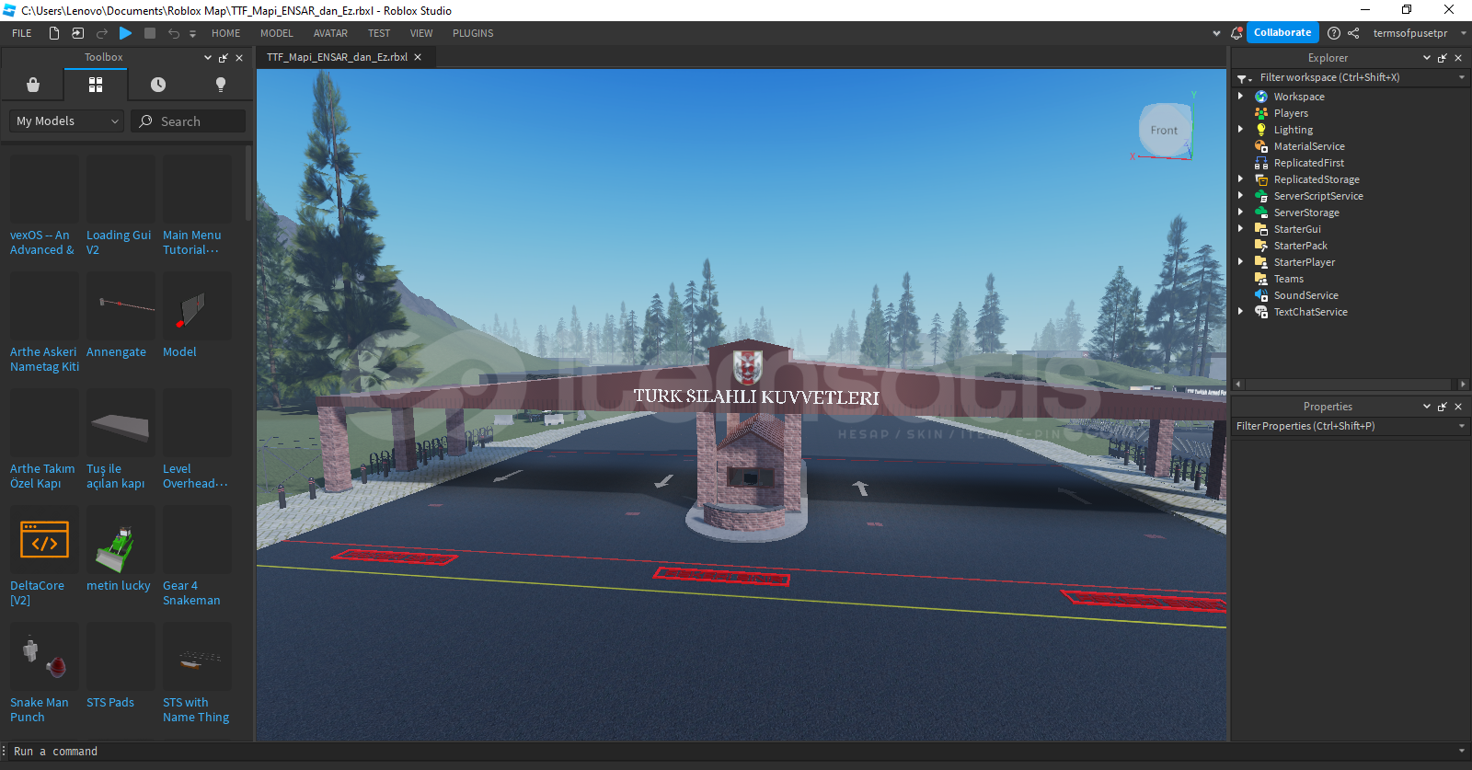This screenshot has width=1472, height=770.
Task: Start playtest with the blue play icon
Action: [x=126, y=33]
